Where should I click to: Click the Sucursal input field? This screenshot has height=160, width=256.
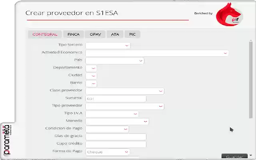tap(116, 99)
